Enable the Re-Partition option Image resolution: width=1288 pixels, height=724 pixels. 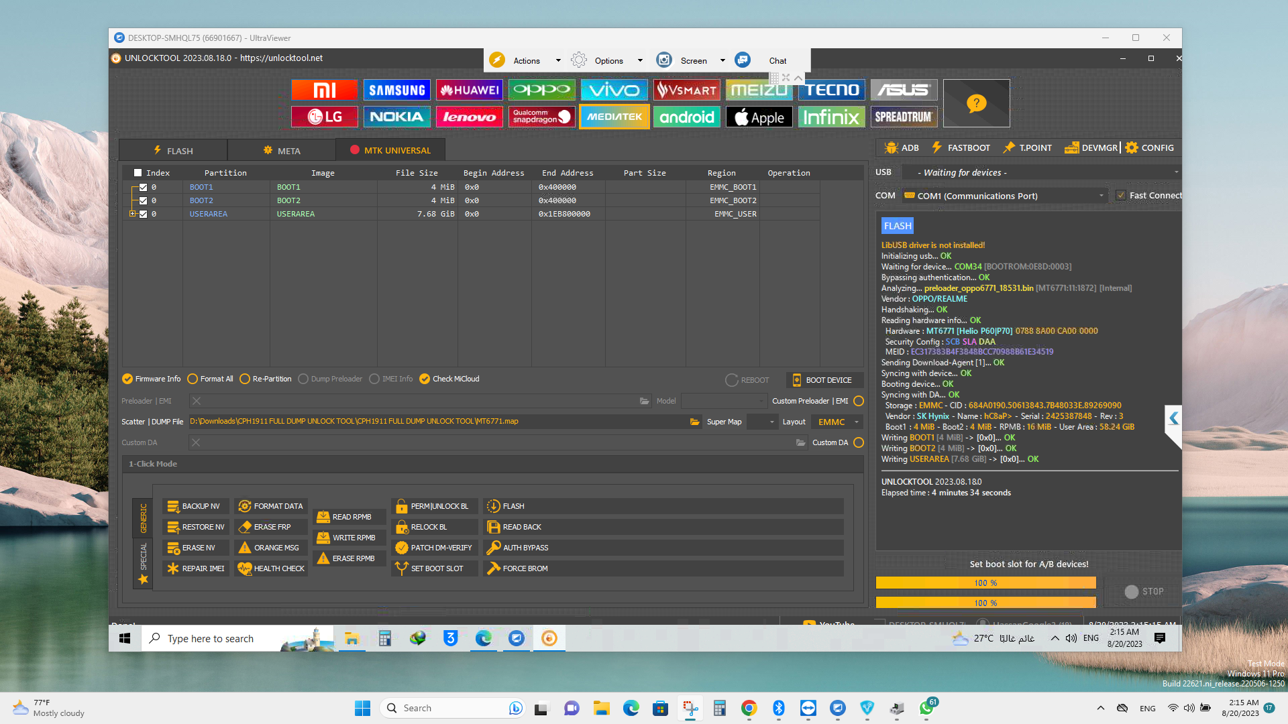pos(266,379)
